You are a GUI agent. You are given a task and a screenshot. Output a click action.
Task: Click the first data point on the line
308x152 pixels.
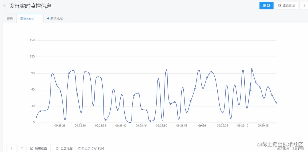[x=37, y=117]
